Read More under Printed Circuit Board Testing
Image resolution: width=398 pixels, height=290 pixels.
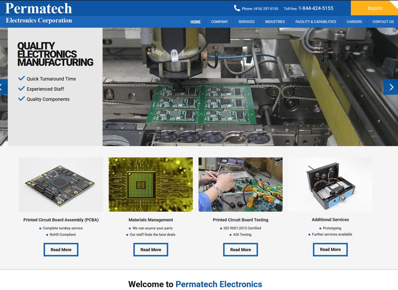[x=240, y=250]
